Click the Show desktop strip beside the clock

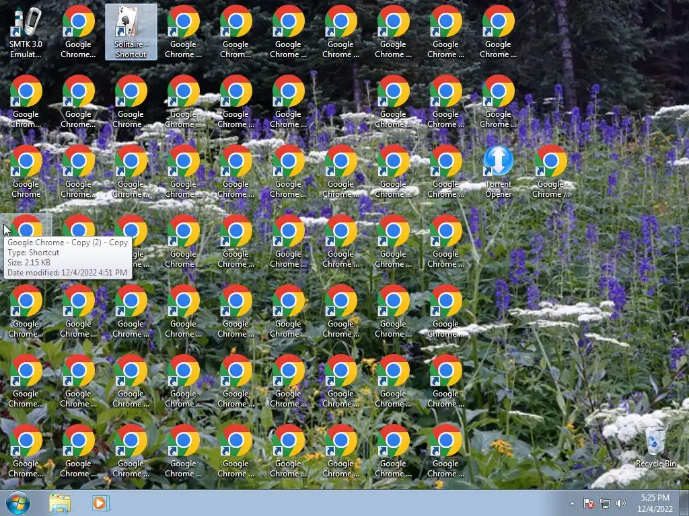(684, 503)
